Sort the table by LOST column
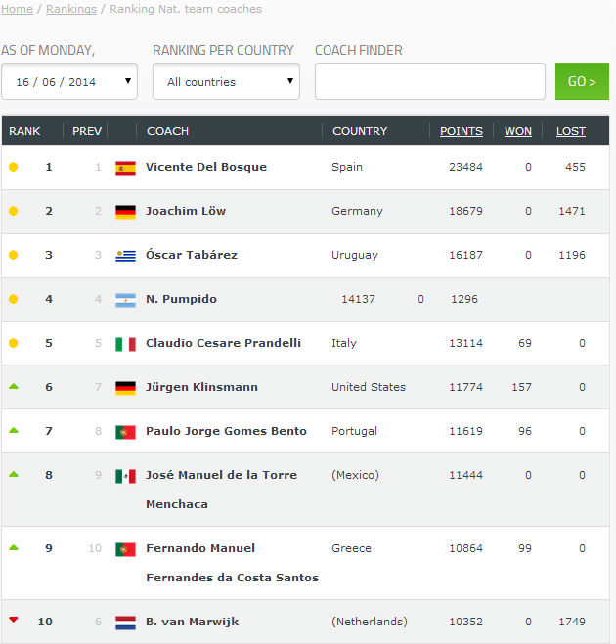This screenshot has width=616, height=644. (571, 131)
